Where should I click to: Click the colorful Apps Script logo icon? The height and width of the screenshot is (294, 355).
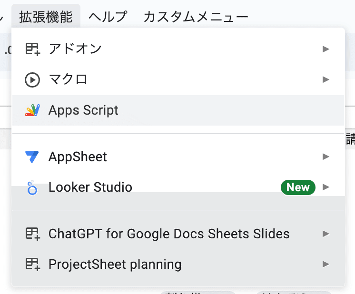tap(32, 110)
